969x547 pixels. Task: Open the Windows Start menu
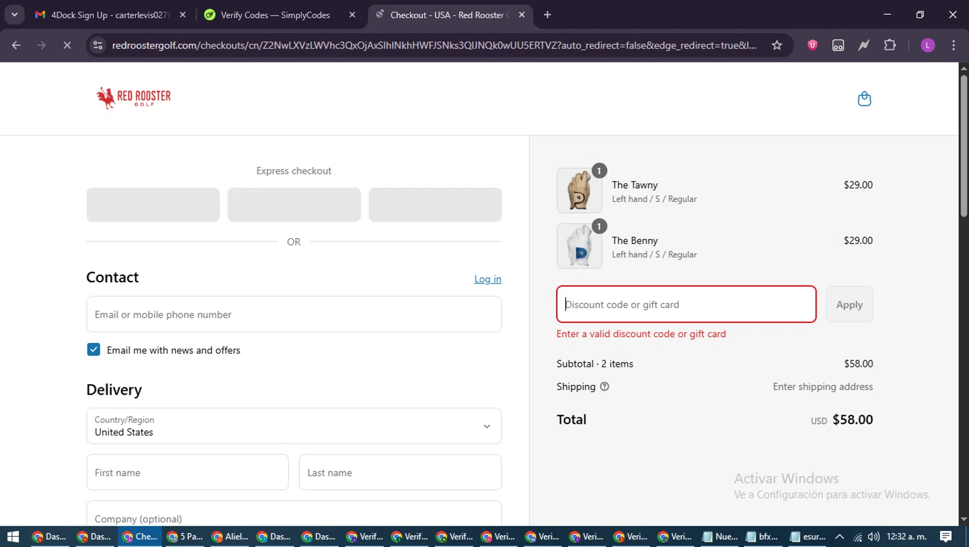tap(13, 537)
